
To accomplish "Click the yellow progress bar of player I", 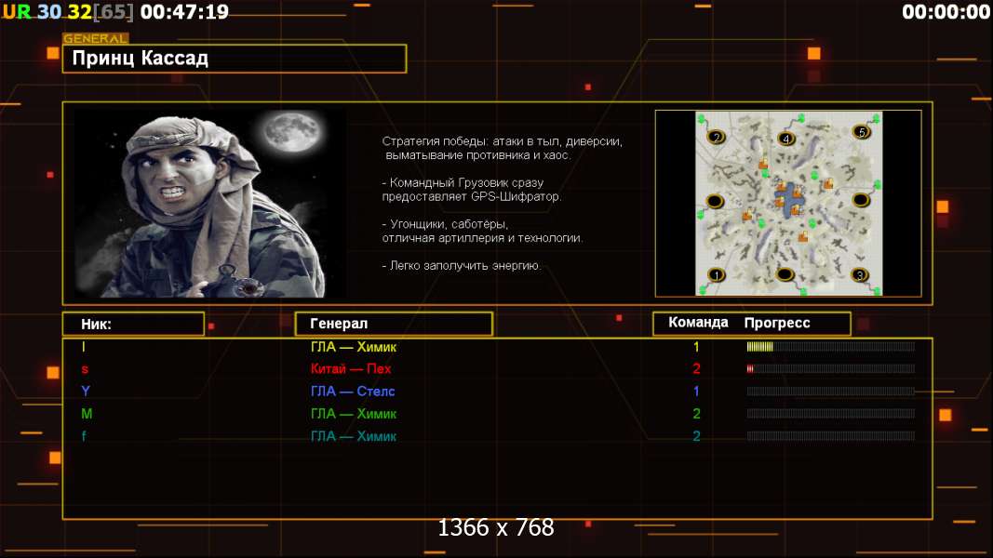I will (831, 347).
